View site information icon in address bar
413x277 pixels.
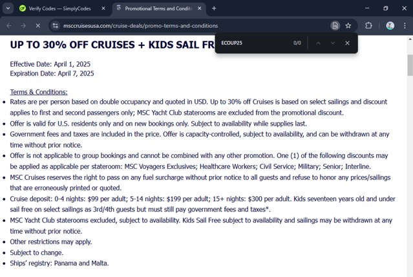56,26
